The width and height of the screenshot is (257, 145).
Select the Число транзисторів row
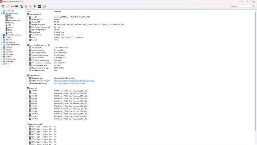[48, 52]
